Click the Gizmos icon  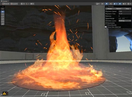128,4
